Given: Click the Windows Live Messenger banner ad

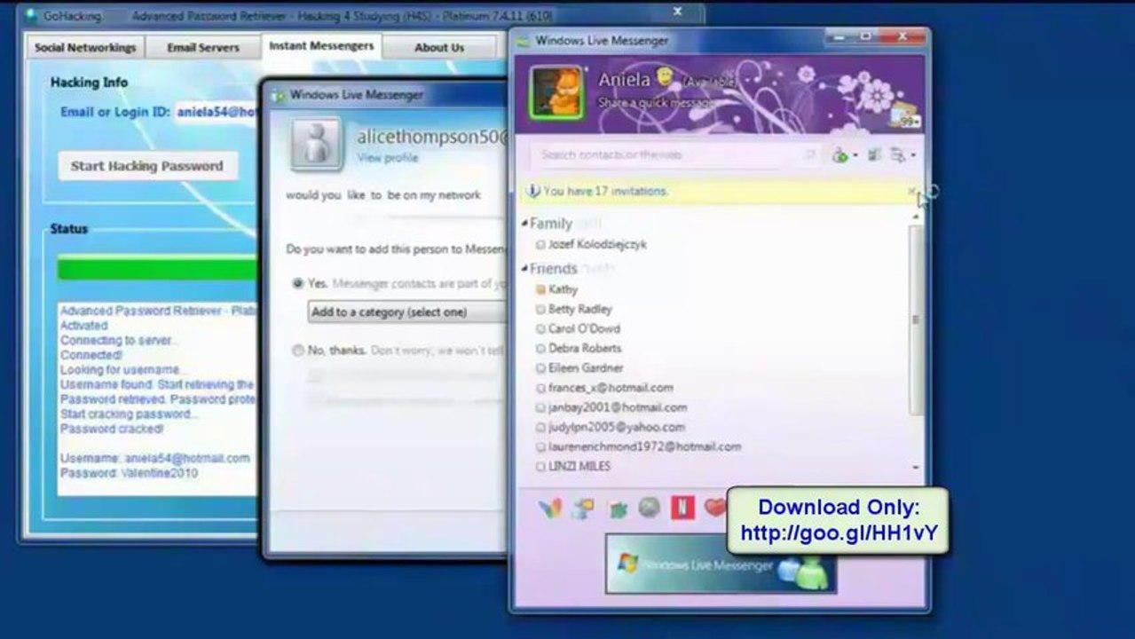Looking at the screenshot, I should tap(721, 564).
